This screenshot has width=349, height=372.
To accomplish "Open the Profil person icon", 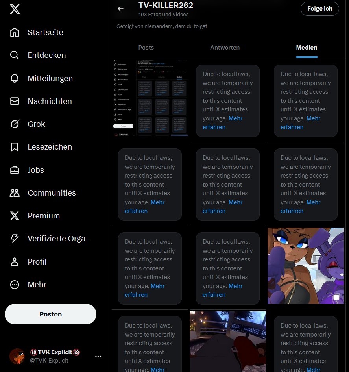I will tap(15, 262).
